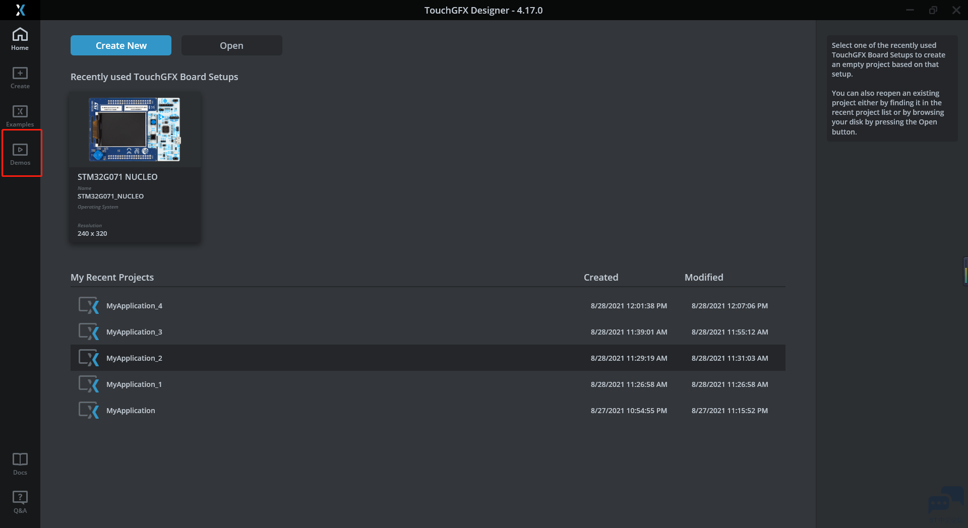The height and width of the screenshot is (528, 968).
Task: Select the STM32G071 NUCLEO board image
Action: tap(135, 129)
